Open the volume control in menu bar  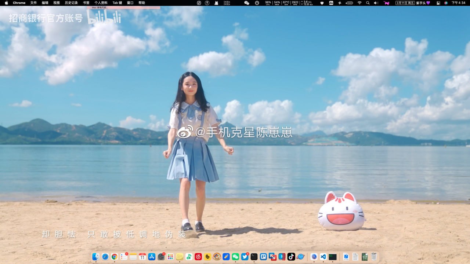(376, 3)
